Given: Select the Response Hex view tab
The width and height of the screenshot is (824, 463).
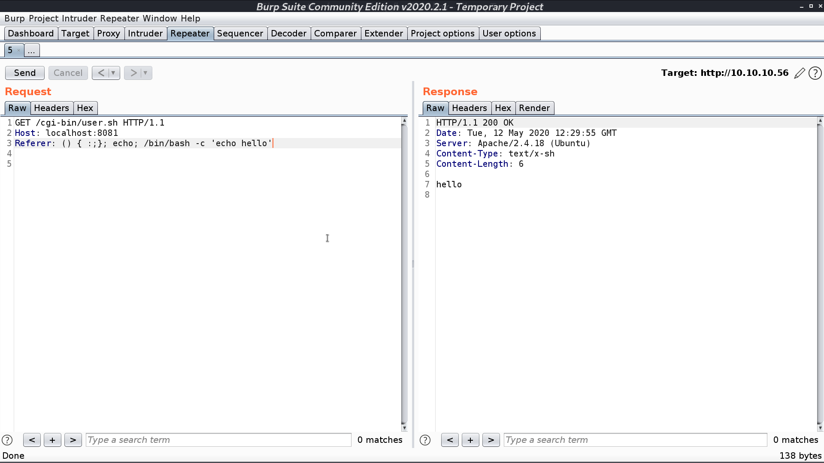Looking at the screenshot, I should tap(503, 108).
